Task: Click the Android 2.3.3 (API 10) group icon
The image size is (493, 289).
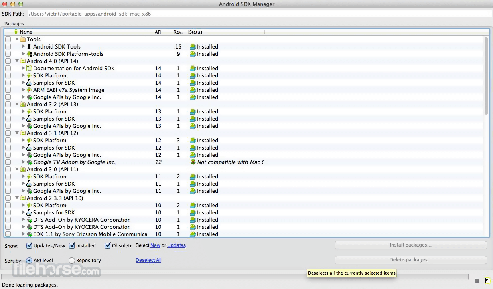Action: point(23,198)
